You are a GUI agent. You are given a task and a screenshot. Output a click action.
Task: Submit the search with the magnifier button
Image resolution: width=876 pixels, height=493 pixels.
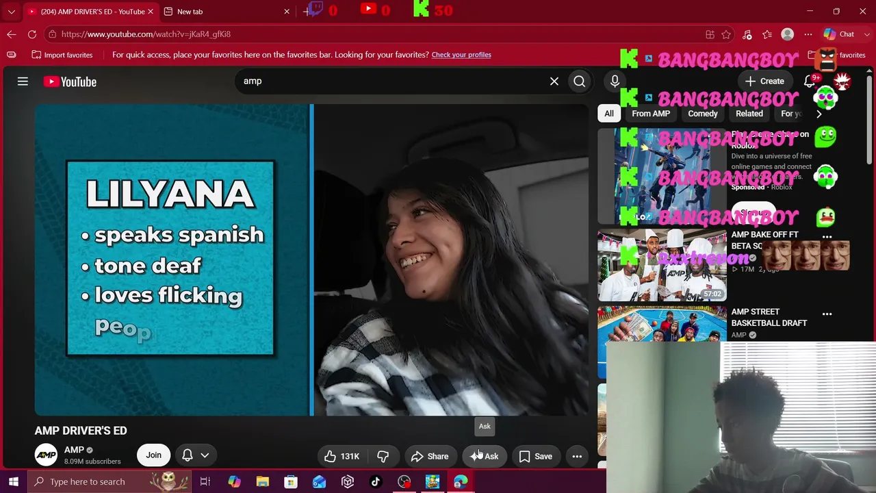pyautogui.click(x=580, y=81)
